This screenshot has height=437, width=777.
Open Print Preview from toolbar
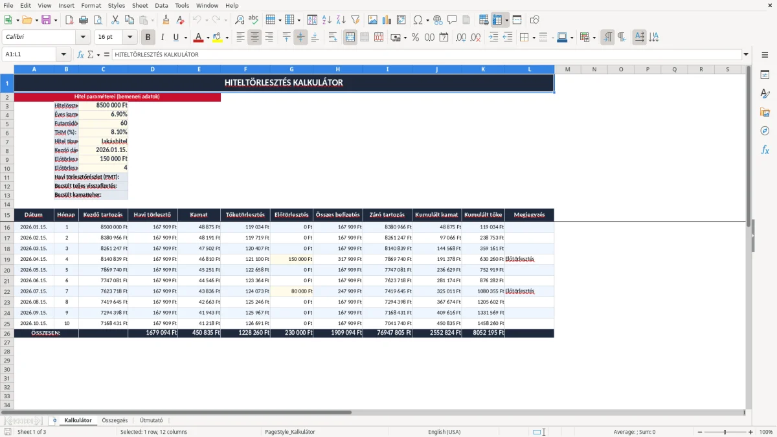tap(98, 20)
